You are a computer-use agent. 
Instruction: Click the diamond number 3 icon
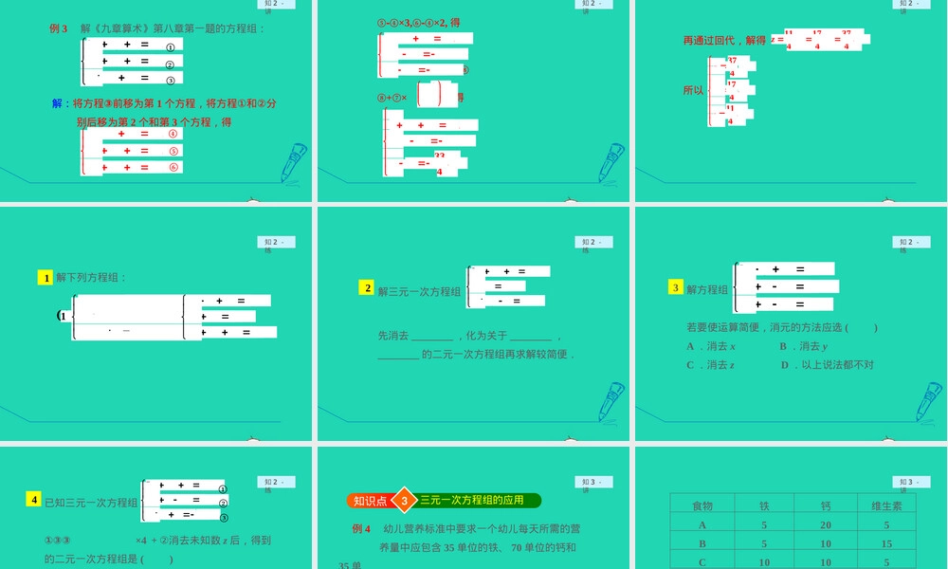405,501
